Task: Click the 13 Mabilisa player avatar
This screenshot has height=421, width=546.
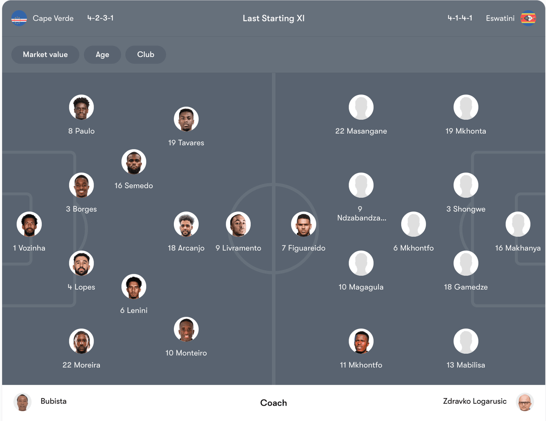Action: (x=466, y=341)
